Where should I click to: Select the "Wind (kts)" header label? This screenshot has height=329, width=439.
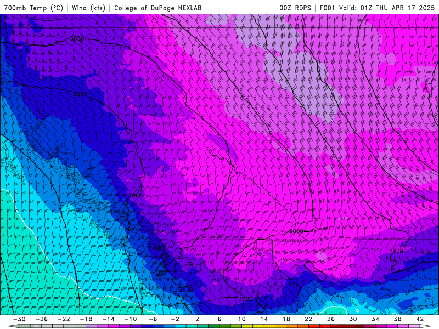pos(88,8)
